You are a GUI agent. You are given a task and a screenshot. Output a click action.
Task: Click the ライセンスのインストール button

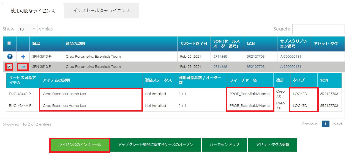coord(80,144)
